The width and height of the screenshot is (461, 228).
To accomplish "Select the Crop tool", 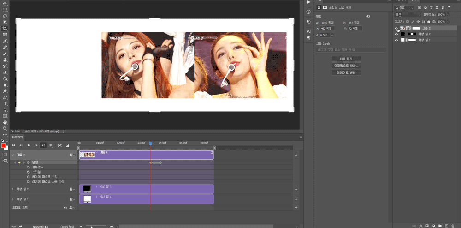I will tap(5, 29).
